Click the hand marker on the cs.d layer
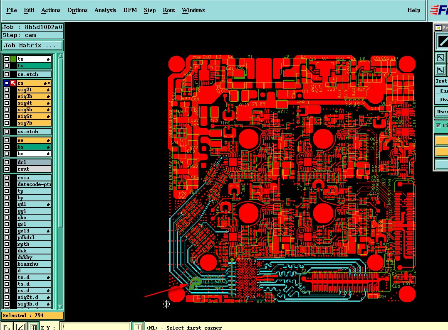Viewport: 448px width, 330px height. pyautogui.click(x=48, y=291)
